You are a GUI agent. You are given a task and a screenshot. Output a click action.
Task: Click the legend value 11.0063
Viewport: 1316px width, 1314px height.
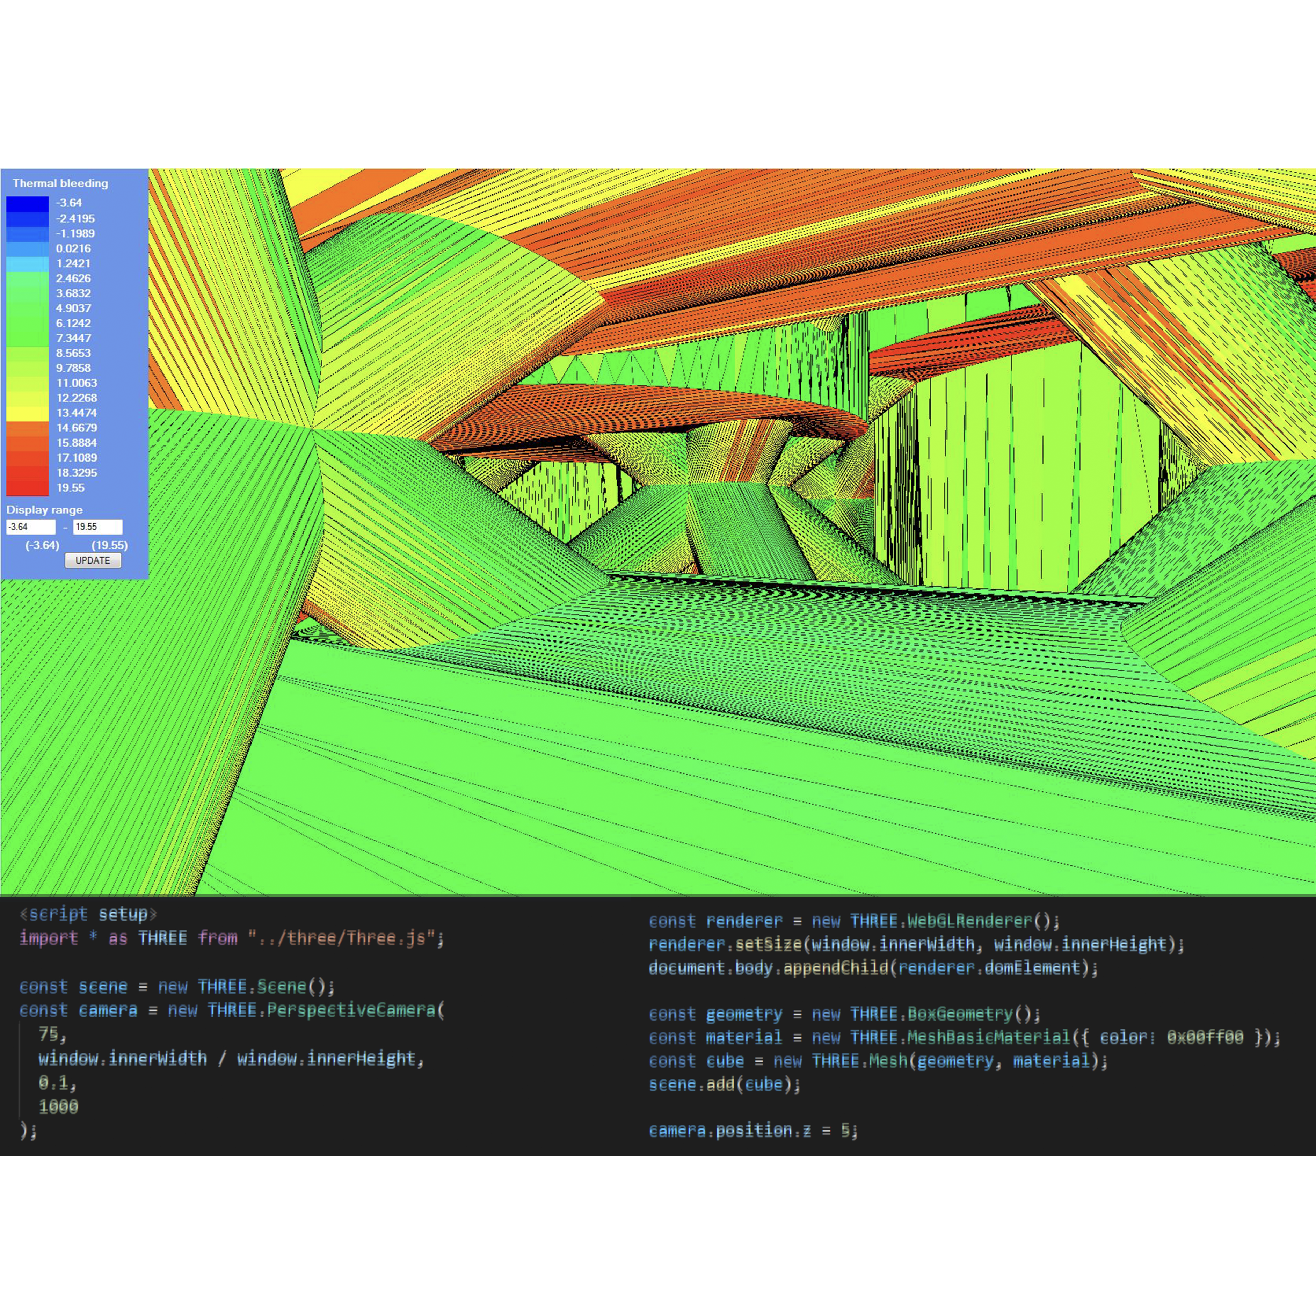tap(77, 383)
